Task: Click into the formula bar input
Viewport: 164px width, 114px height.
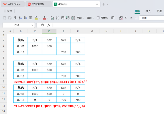Action: [x=108, y=25]
